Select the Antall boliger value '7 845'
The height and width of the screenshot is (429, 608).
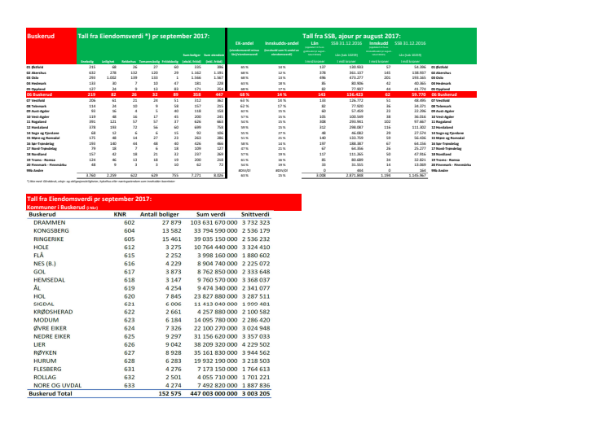tap(174, 296)
